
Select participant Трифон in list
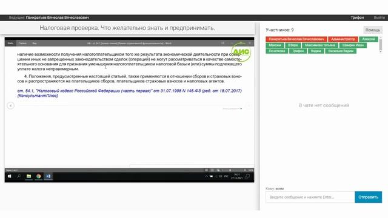point(298,51)
